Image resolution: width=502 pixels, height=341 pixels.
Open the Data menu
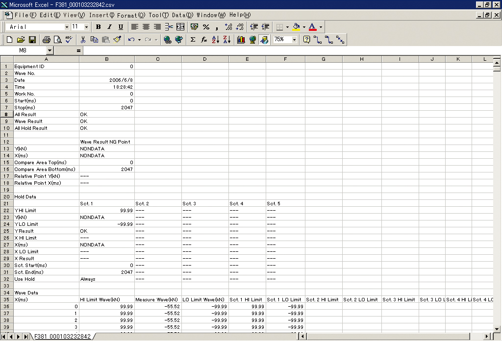[x=182, y=15]
